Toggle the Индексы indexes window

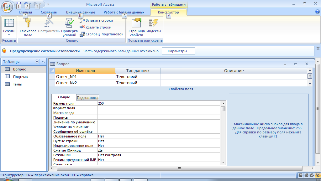click(154, 26)
